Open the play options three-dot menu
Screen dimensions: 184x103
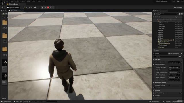click(x=53, y=7)
